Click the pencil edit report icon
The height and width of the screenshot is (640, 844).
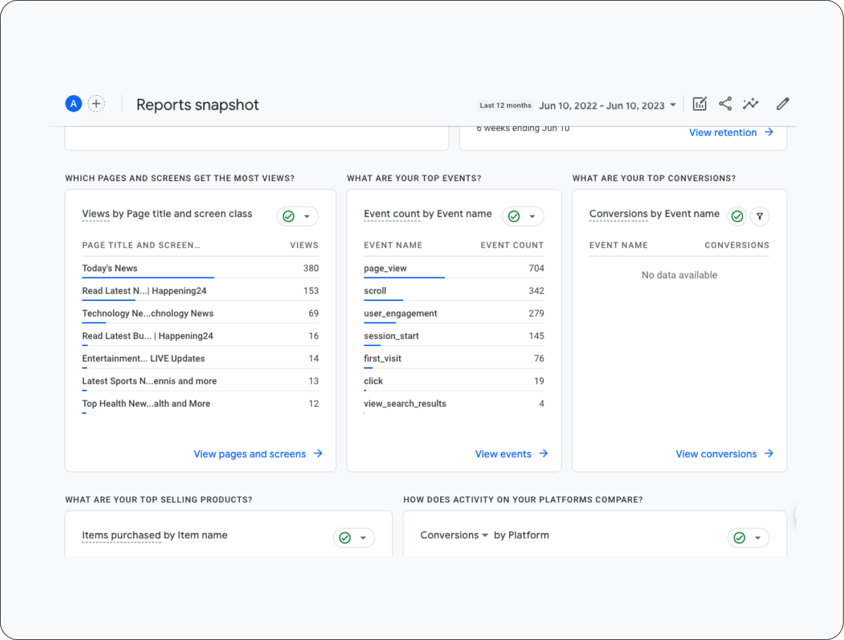783,103
